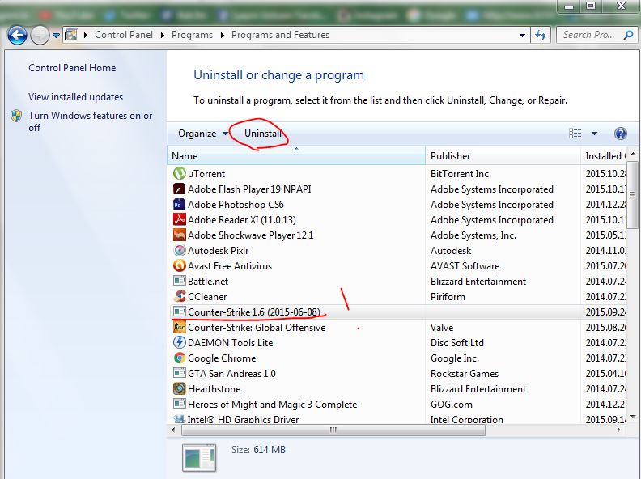Click the address bar Refresh button
Image resolution: width=641 pixels, height=479 pixels.
click(541, 35)
